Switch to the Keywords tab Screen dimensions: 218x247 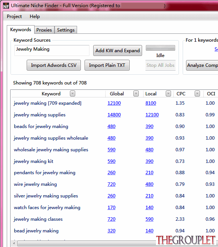point(21,30)
